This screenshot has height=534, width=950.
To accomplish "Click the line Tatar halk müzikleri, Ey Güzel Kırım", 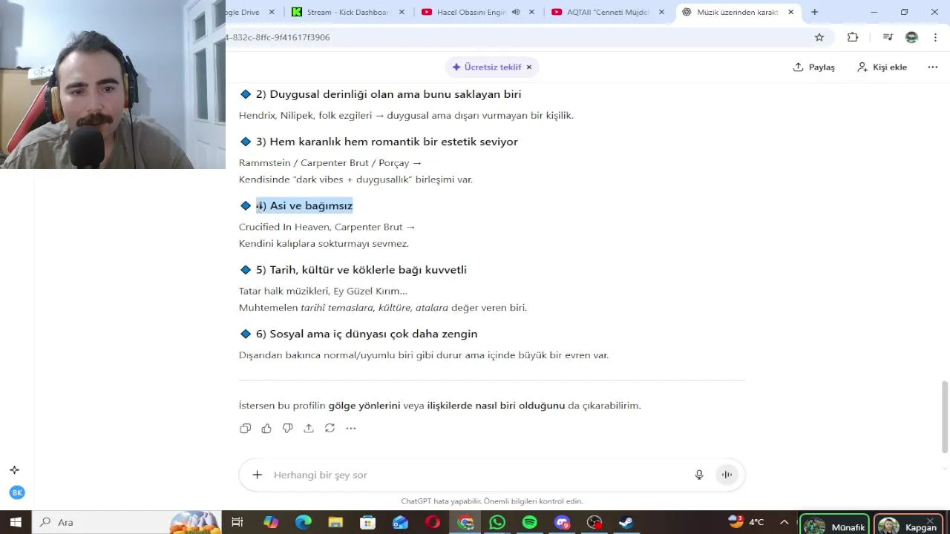I will (x=323, y=291).
